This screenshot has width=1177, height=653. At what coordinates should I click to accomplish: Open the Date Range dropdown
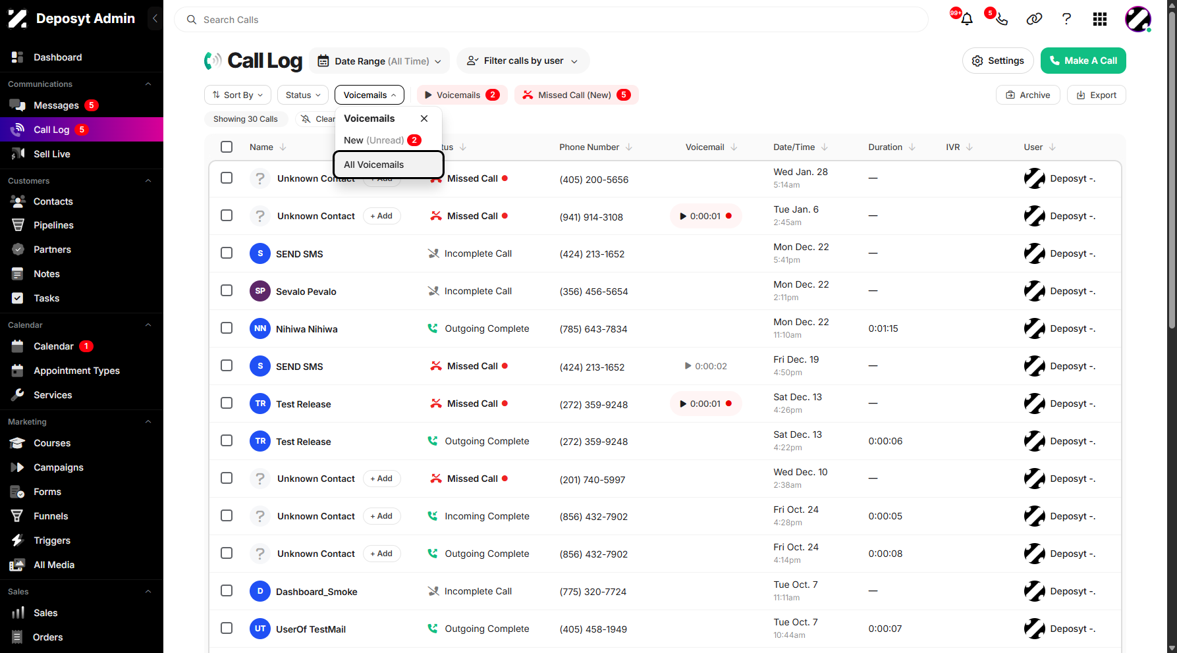[379, 61]
